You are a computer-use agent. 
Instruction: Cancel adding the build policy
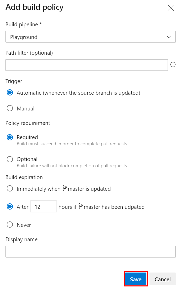point(162,279)
